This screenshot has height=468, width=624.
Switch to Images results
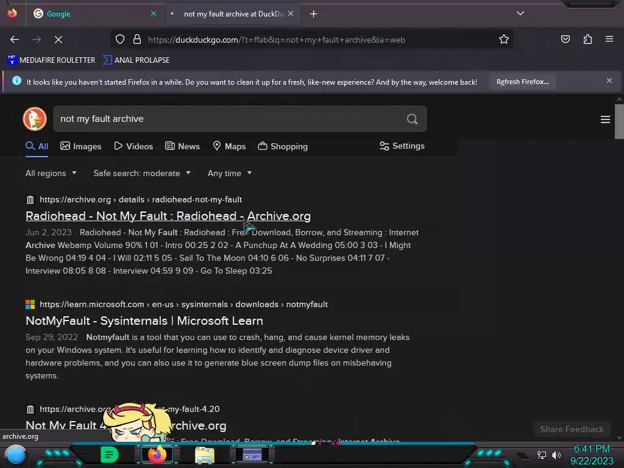81,146
